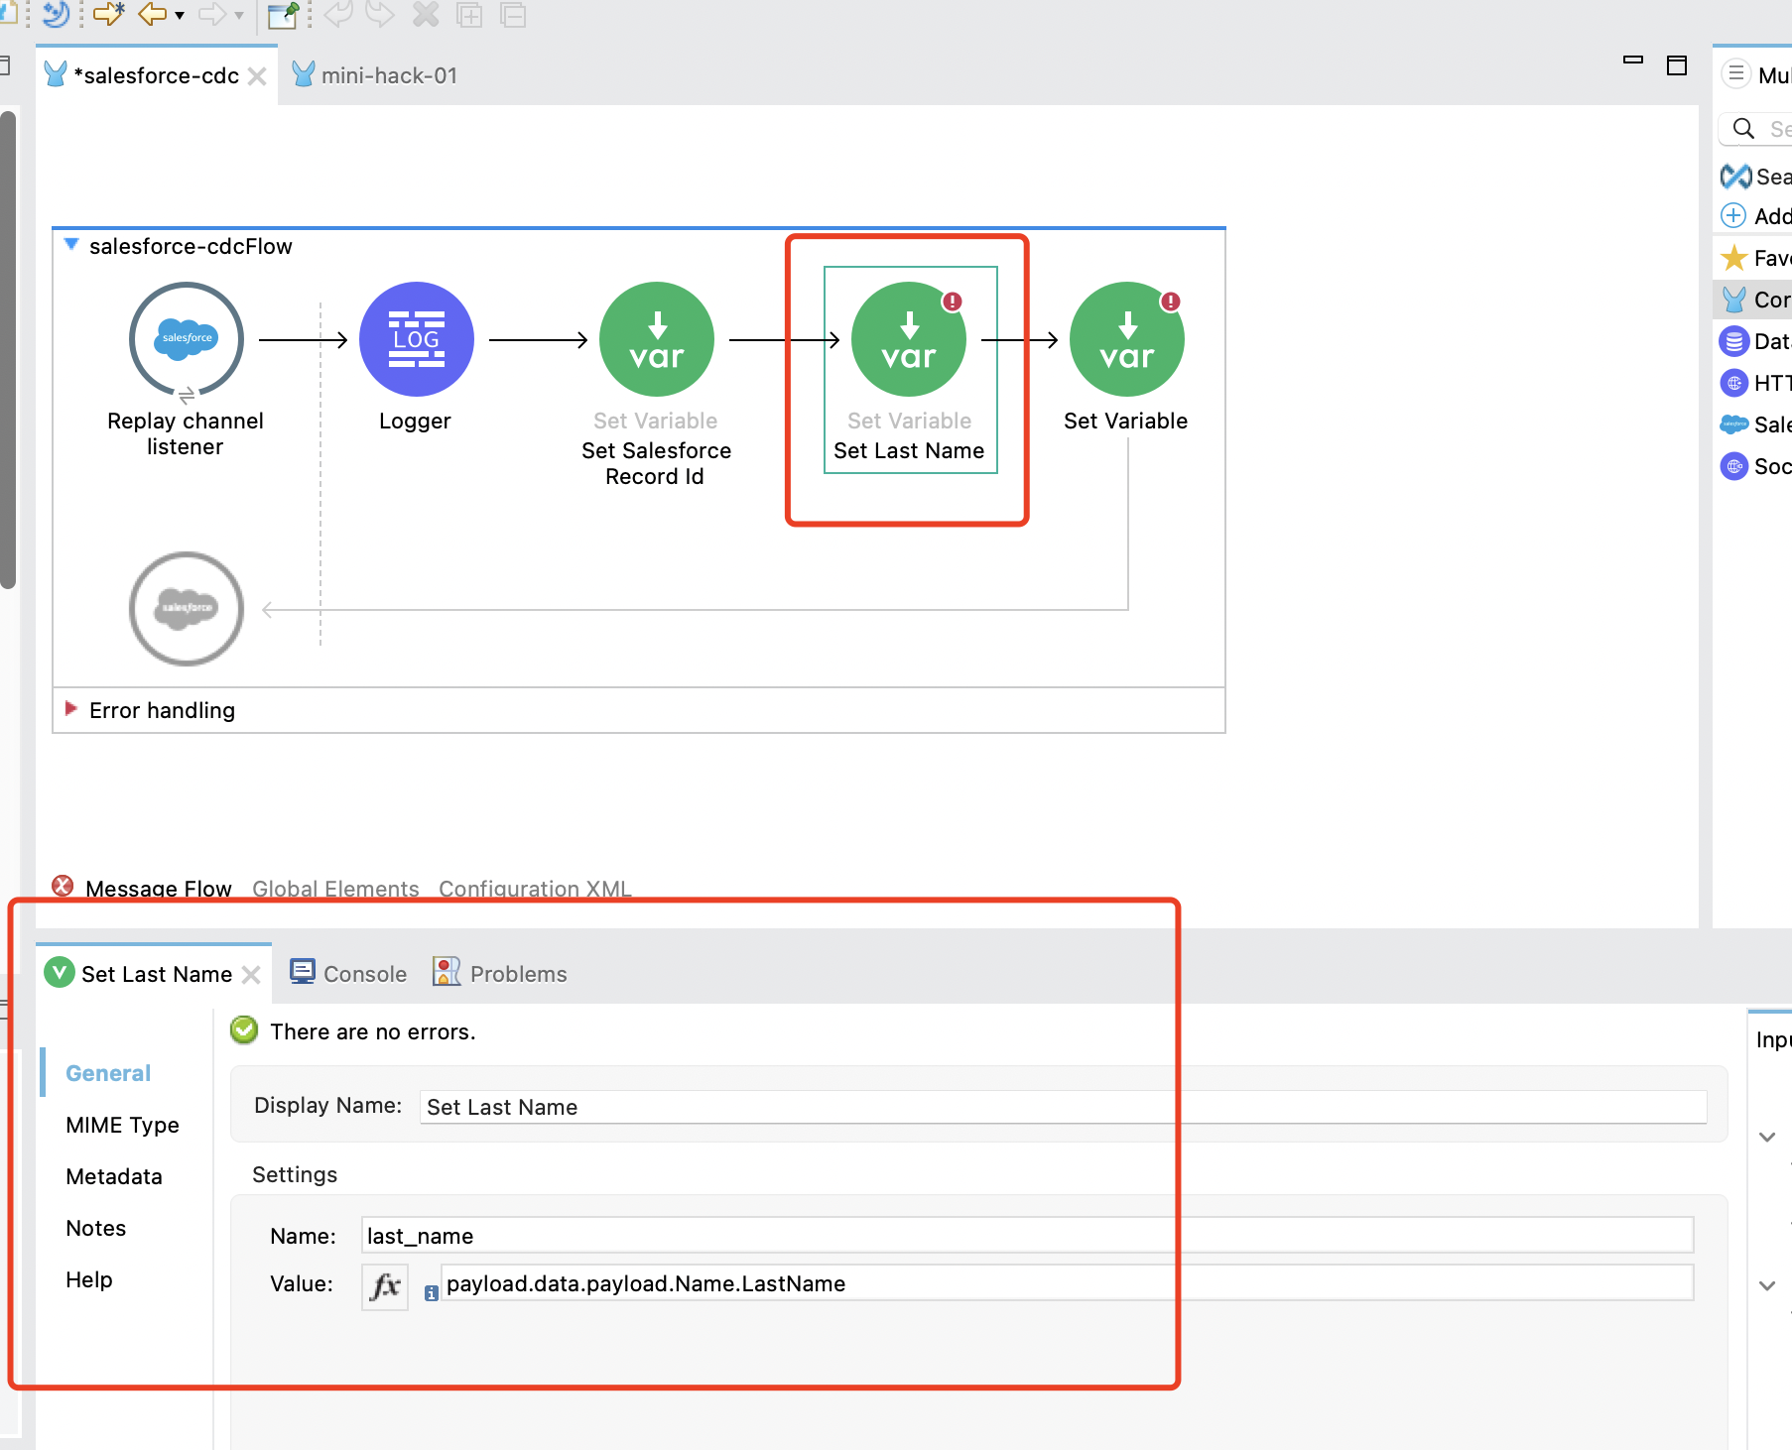Open Favorites star category in palette
Viewport: 1792px width, 1450px height.
pyautogui.click(x=1756, y=258)
